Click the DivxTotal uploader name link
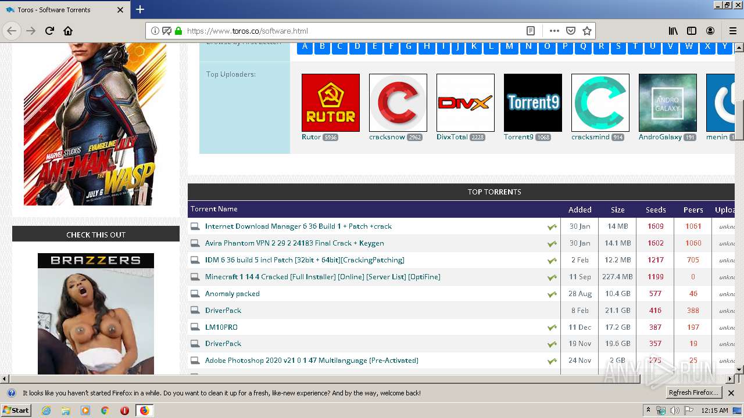 click(x=452, y=137)
